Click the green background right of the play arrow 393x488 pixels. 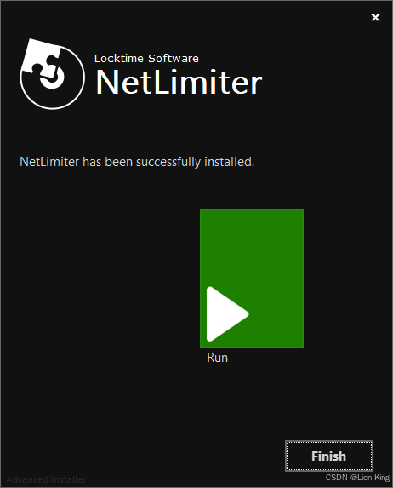276,314
